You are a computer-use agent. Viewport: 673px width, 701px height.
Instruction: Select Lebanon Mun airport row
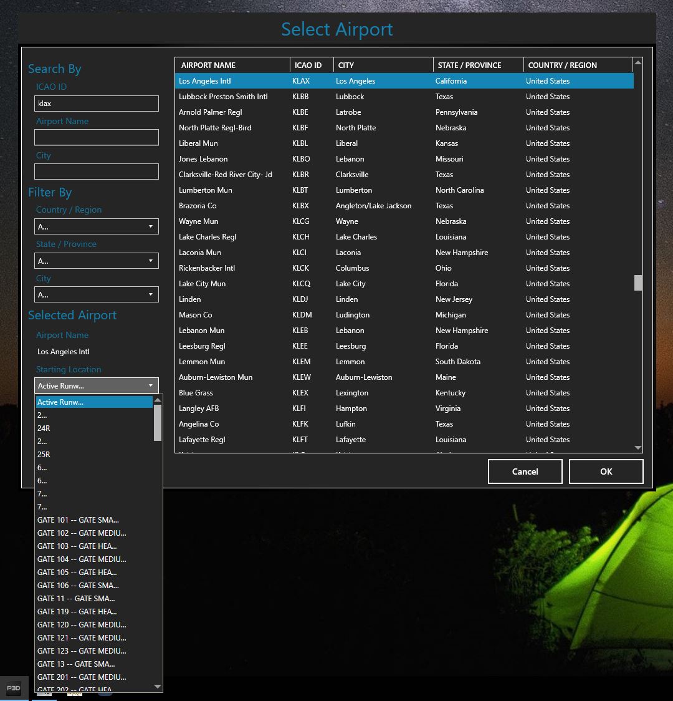(x=404, y=331)
